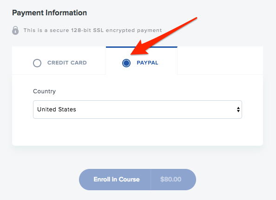
Task: Click the downward triangle in Country selector
Action: tap(238, 111)
